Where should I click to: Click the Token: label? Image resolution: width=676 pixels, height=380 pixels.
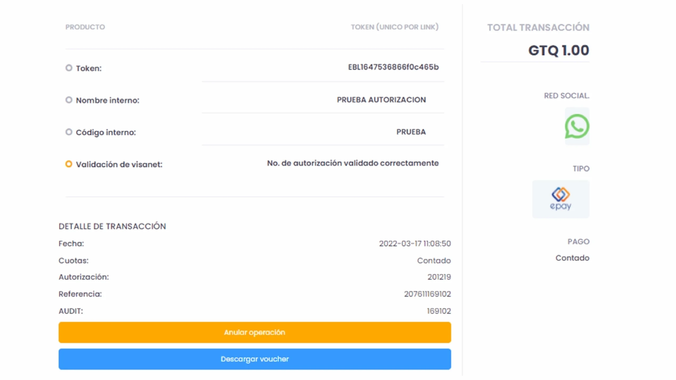point(89,68)
